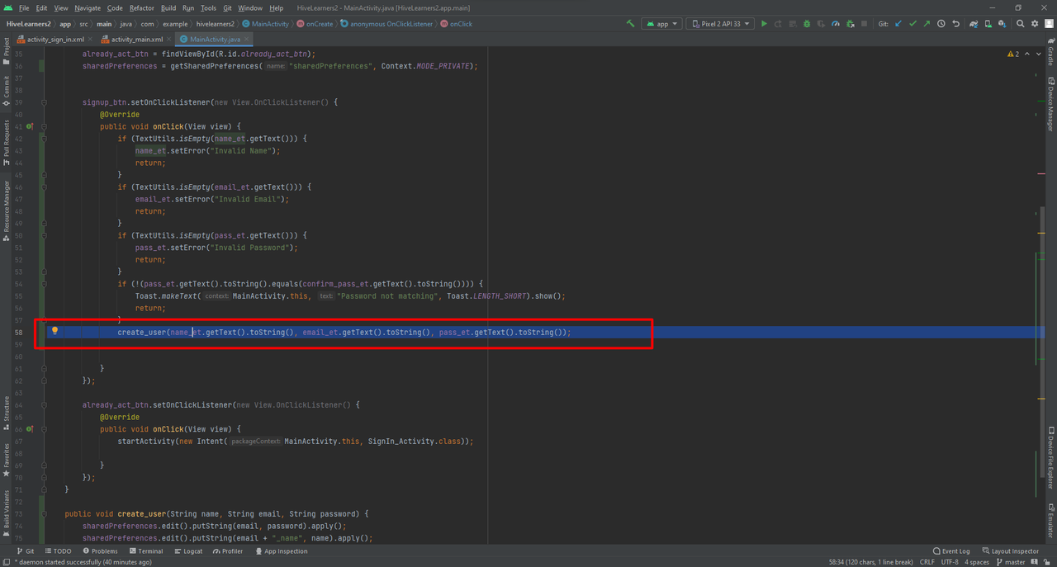Toggle the Emulator side panel
The height and width of the screenshot is (567, 1057).
(x=1050, y=521)
